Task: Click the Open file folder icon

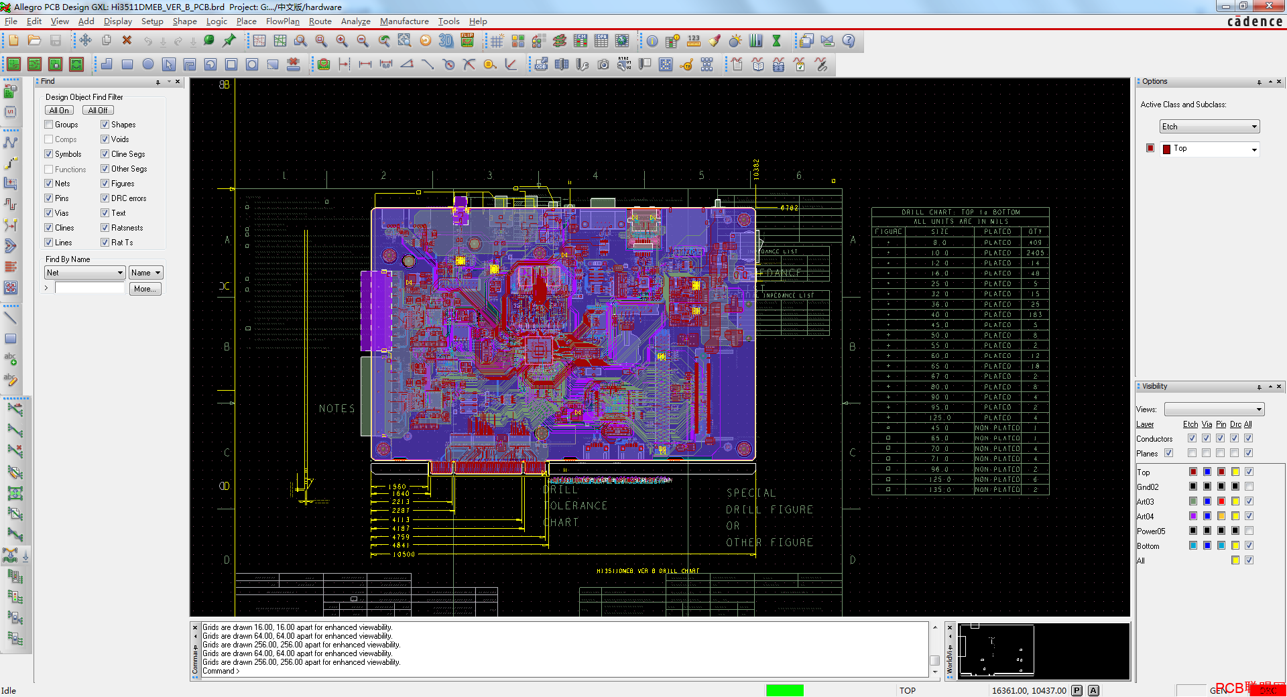Action: pos(34,41)
